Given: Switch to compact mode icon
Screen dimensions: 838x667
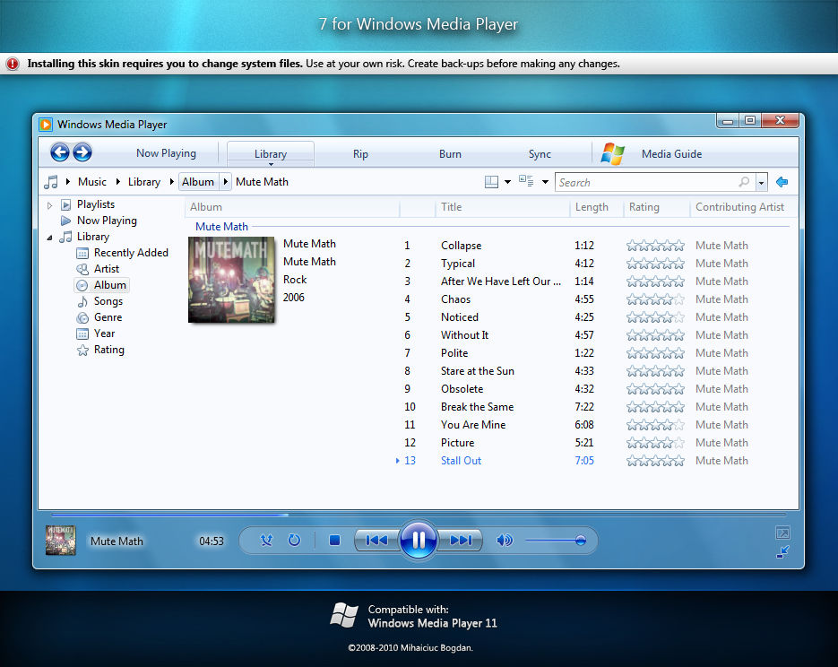Looking at the screenshot, I should coord(782,552).
